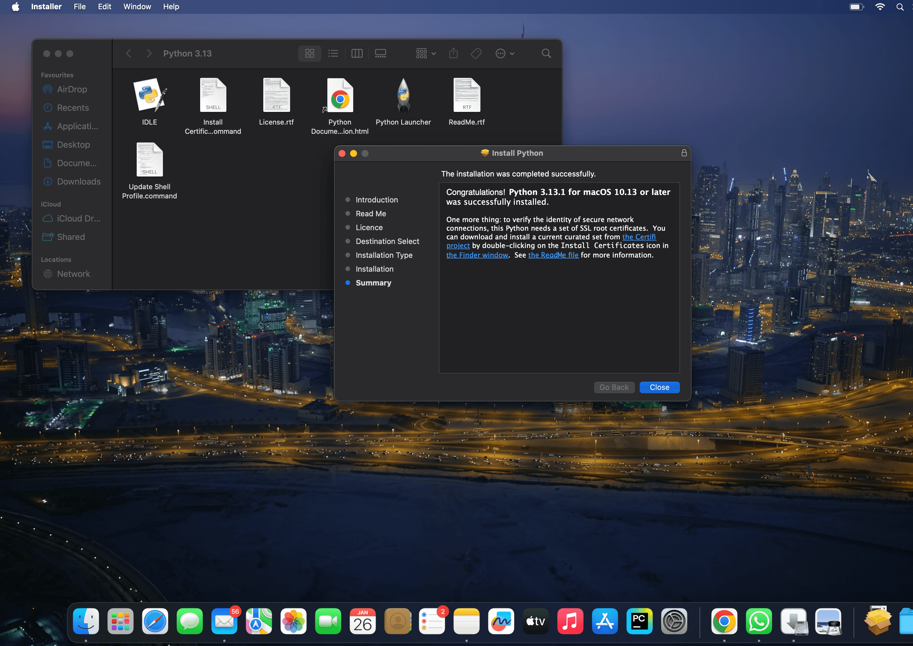This screenshot has width=913, height=646.
Task: Open the Finder action menu
Action: [x=505, y=53]
